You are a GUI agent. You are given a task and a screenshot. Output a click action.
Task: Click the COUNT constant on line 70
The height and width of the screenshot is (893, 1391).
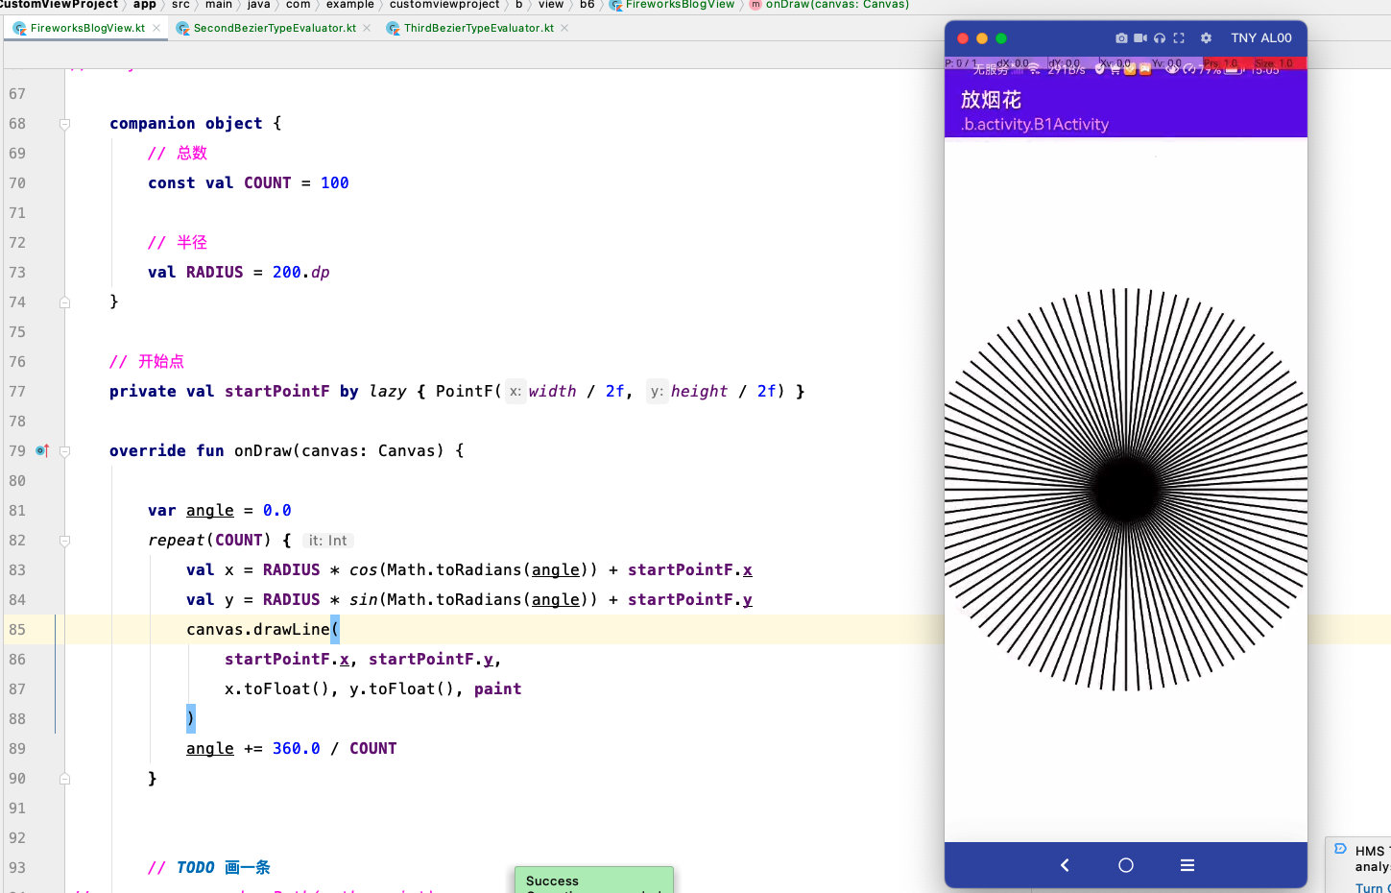point(267,183)
